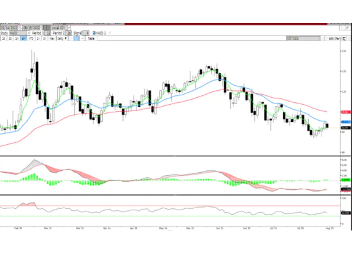Click the Table button
The width and height of the screenshot is (352, 254).
[91, 39]
